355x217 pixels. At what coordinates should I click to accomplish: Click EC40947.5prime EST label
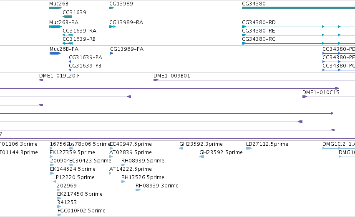click(x=131, y=144)
